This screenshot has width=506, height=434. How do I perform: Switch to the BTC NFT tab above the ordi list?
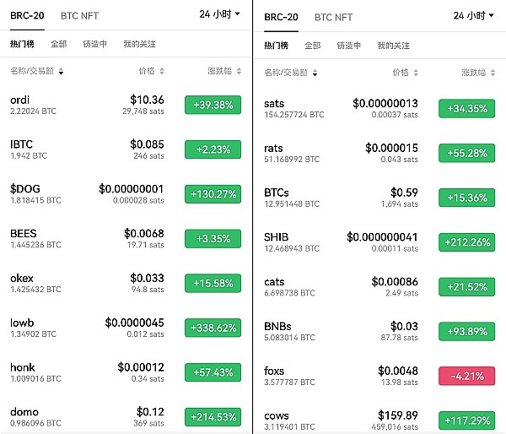(80, 15)
